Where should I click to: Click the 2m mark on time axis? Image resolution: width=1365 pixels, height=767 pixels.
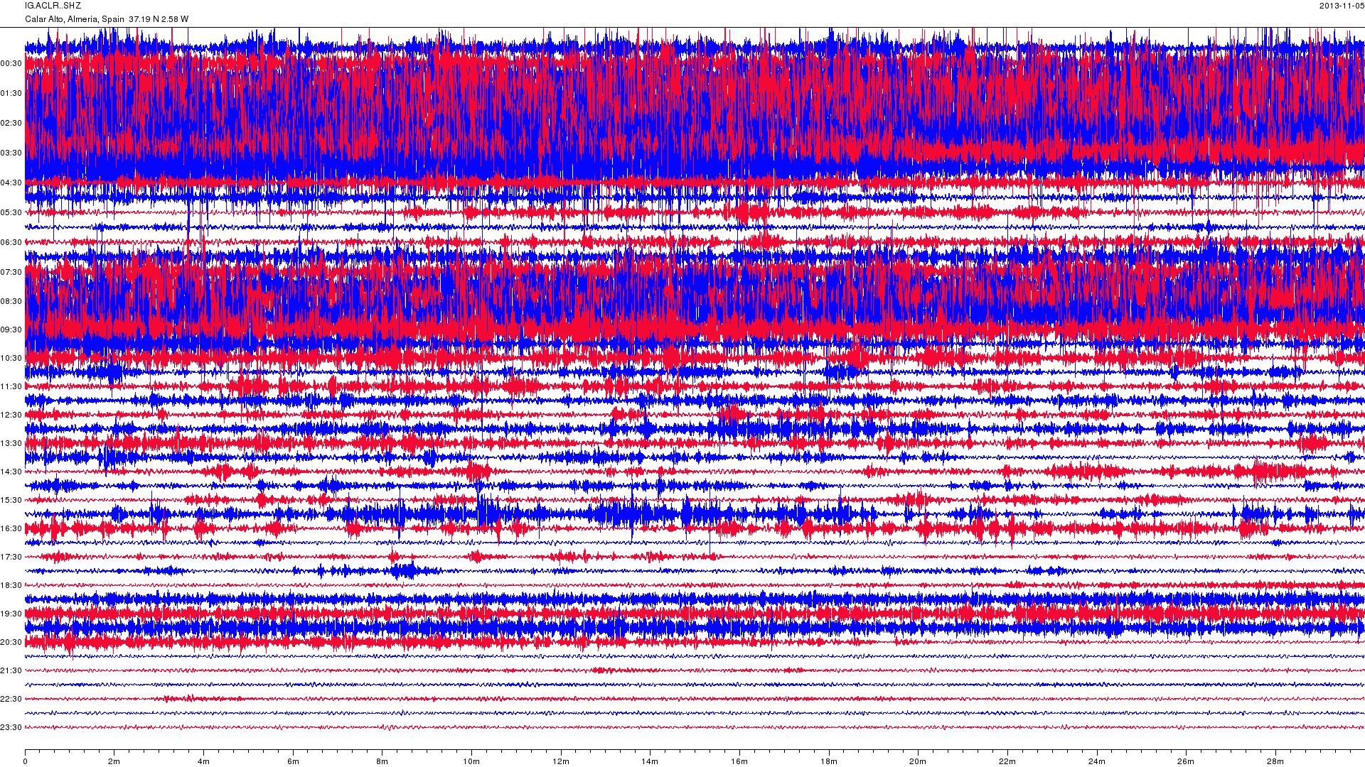(x=114, y=761)
